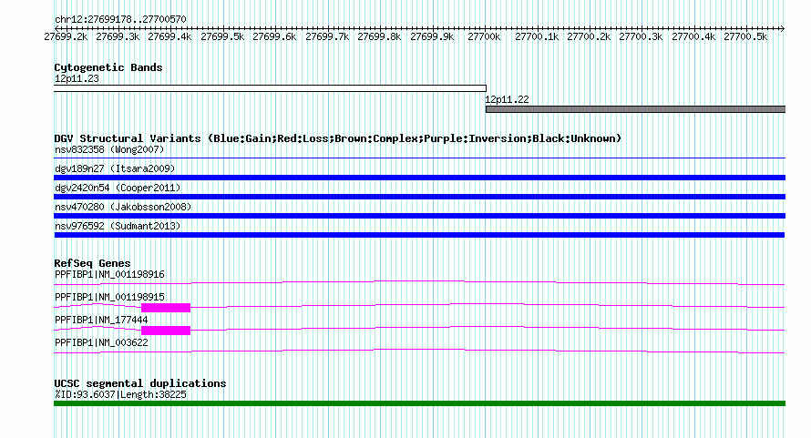Screen dimensions: 811x438
Task: Click PPFIBP1|NM_177444 transcript label
Action: point(101,321)
